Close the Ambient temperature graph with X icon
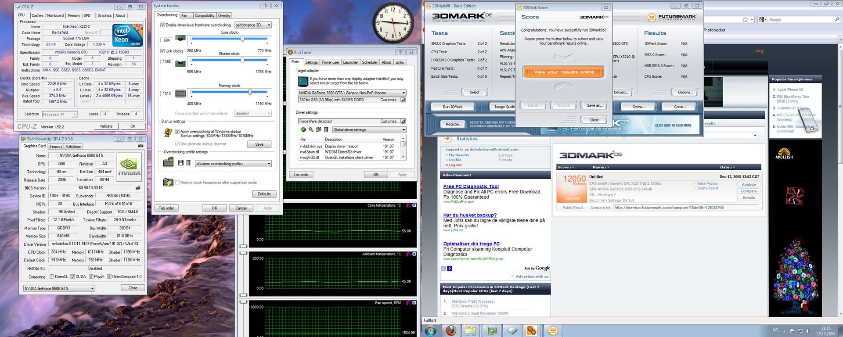Screen dimensions: 843x337 (x=414, y=254)
